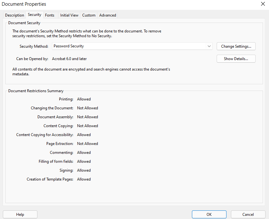Stay on the Security tab

(x=34, y=15)
